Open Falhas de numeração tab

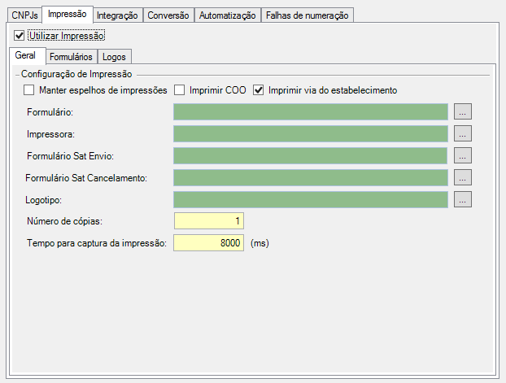[308, 15]
